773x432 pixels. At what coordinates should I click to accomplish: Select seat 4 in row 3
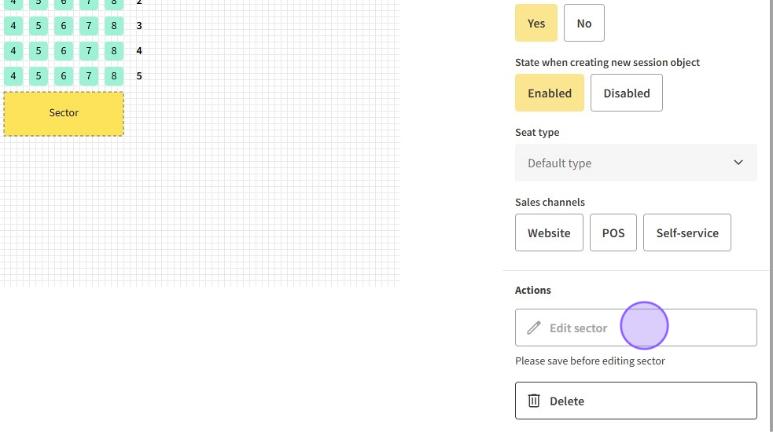[13, 26]
